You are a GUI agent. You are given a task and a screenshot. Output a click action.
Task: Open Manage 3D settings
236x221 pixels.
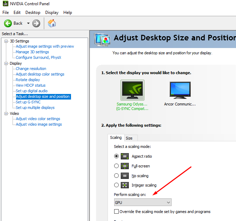tap(32, 52)
